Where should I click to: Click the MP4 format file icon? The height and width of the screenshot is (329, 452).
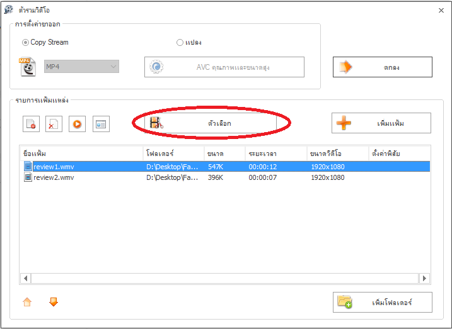28,67
